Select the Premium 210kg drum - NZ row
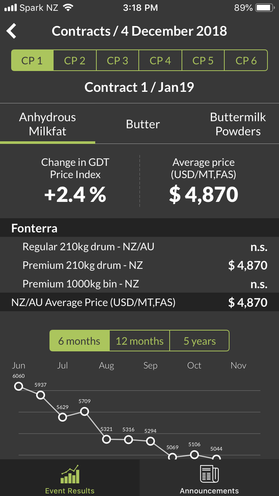Image resolution: width=279 pixels, height=496 pixels. (x=139, y=265)
